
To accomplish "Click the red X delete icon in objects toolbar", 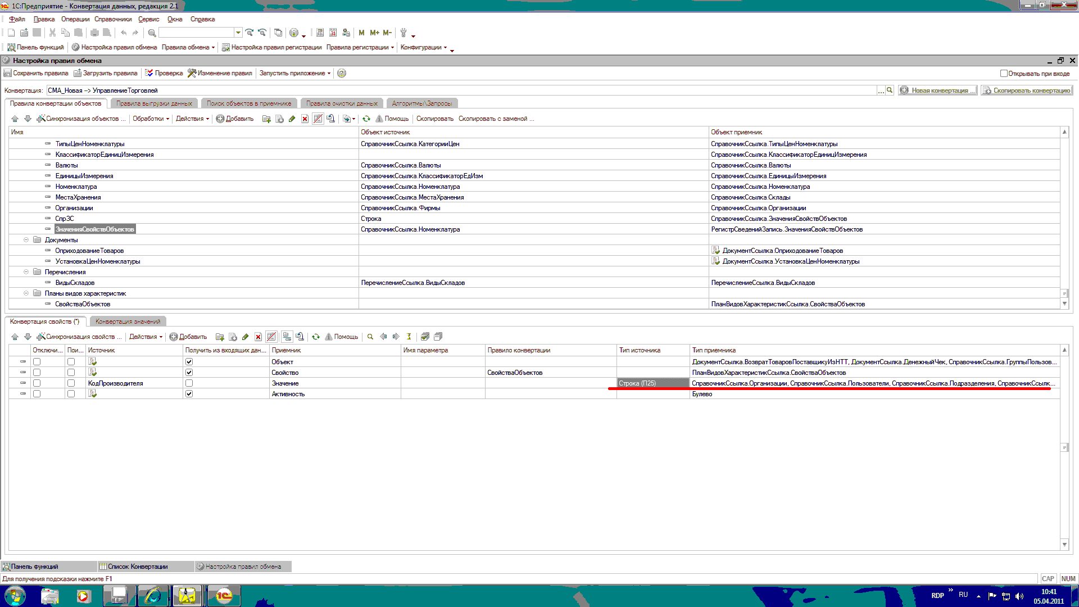I will click(x=305, y=119).
